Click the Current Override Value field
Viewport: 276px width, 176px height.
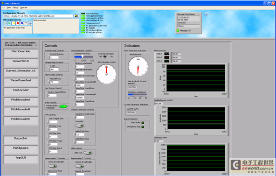(80, 117)
